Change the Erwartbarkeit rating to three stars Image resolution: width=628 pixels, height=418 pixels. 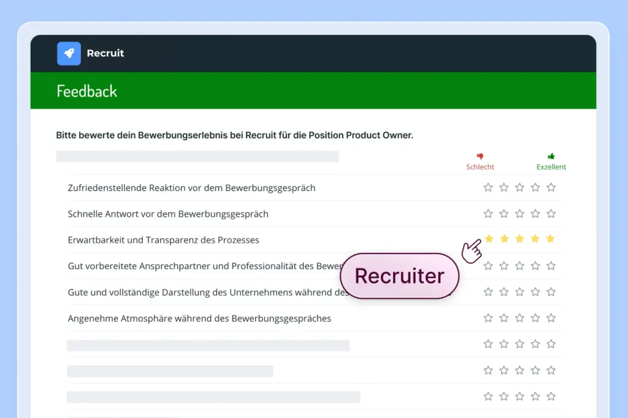520,239
